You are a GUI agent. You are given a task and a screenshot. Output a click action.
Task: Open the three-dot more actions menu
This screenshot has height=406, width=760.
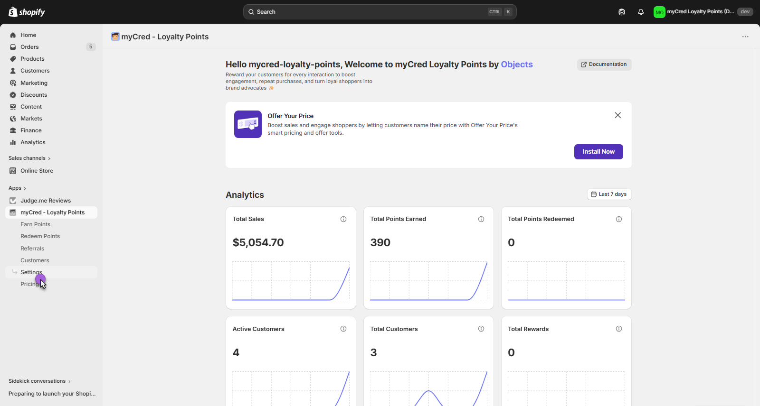[745, 37]
